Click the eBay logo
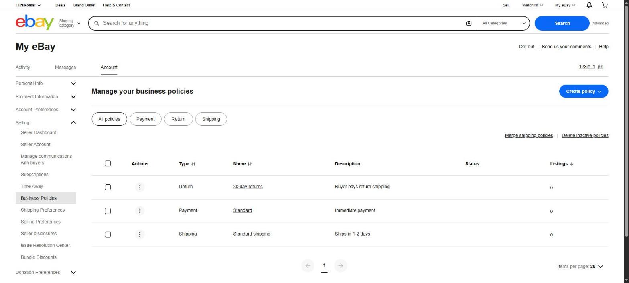Image resolution: width=629 pixels, height=283 pixels. pyautogui.click(x=34, y=22)
